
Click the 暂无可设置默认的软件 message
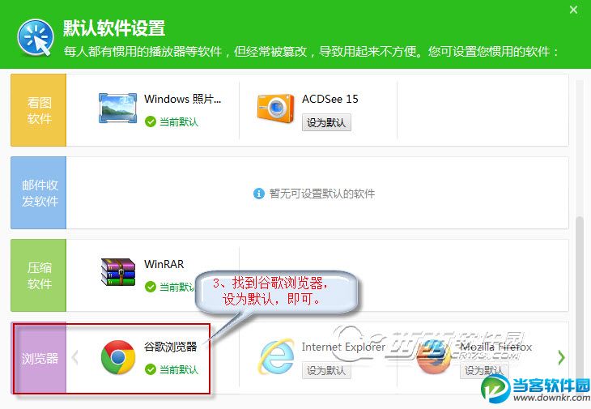pyautogui.click(x=322, y=194)
